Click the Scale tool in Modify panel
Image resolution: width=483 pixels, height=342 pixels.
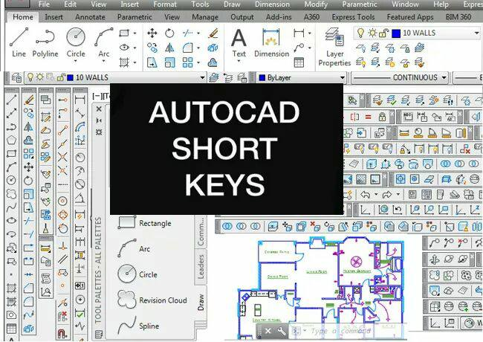(169, 62)
